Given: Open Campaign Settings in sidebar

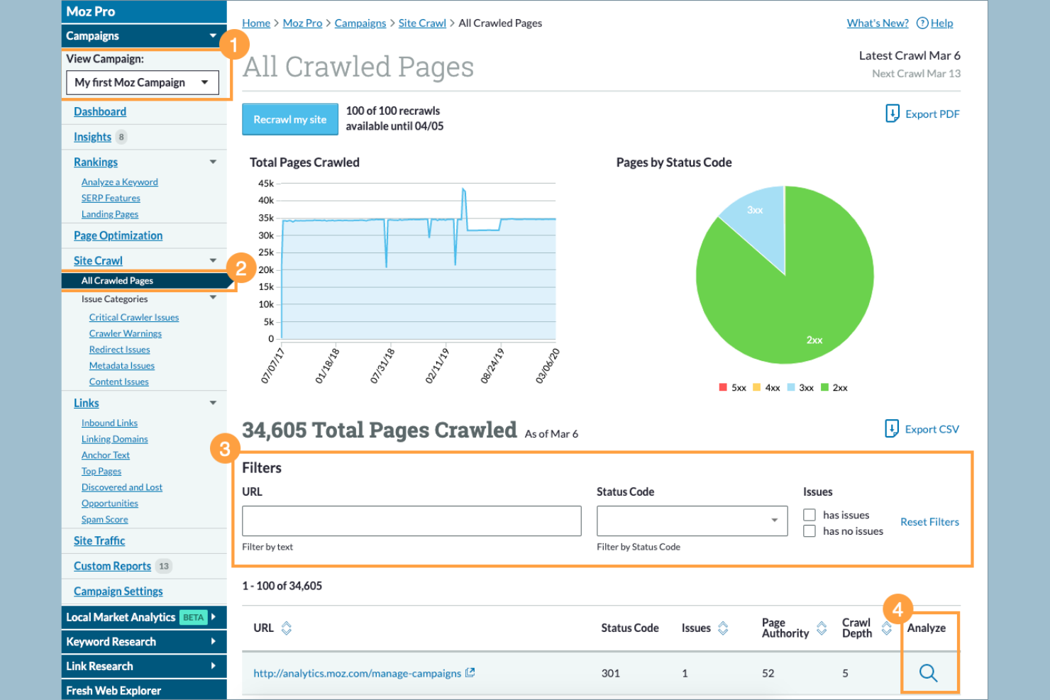Looking at the screenshot, I should [x=118, y=591].
